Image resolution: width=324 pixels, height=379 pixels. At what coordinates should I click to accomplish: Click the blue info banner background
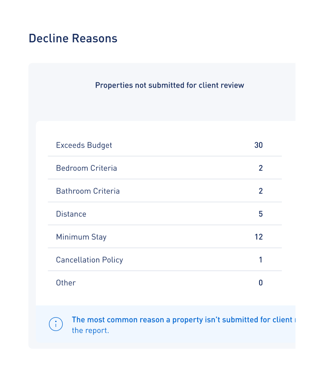coord(166,324)
